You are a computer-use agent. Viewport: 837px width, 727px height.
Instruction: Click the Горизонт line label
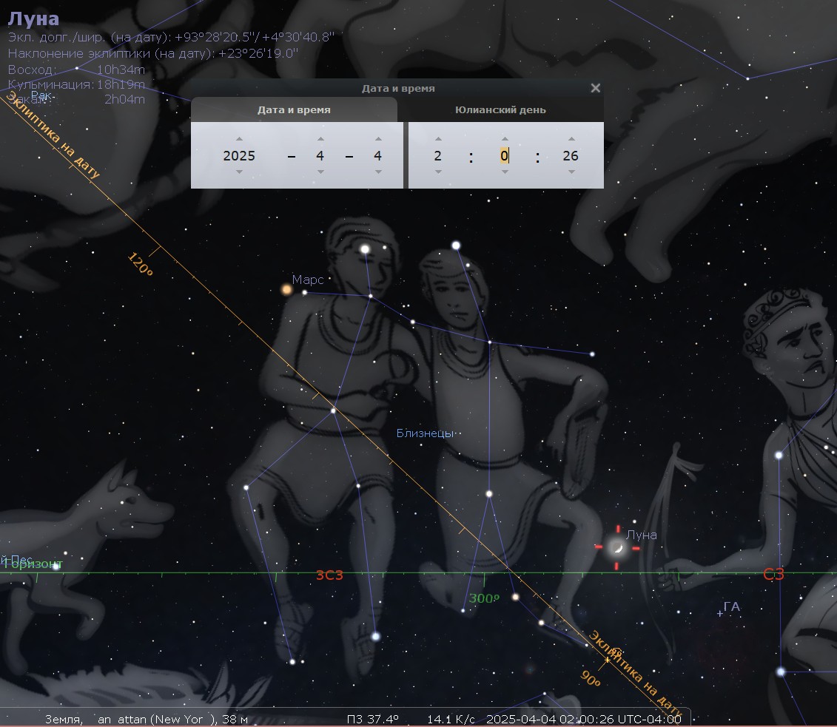[x=33, y=564]
